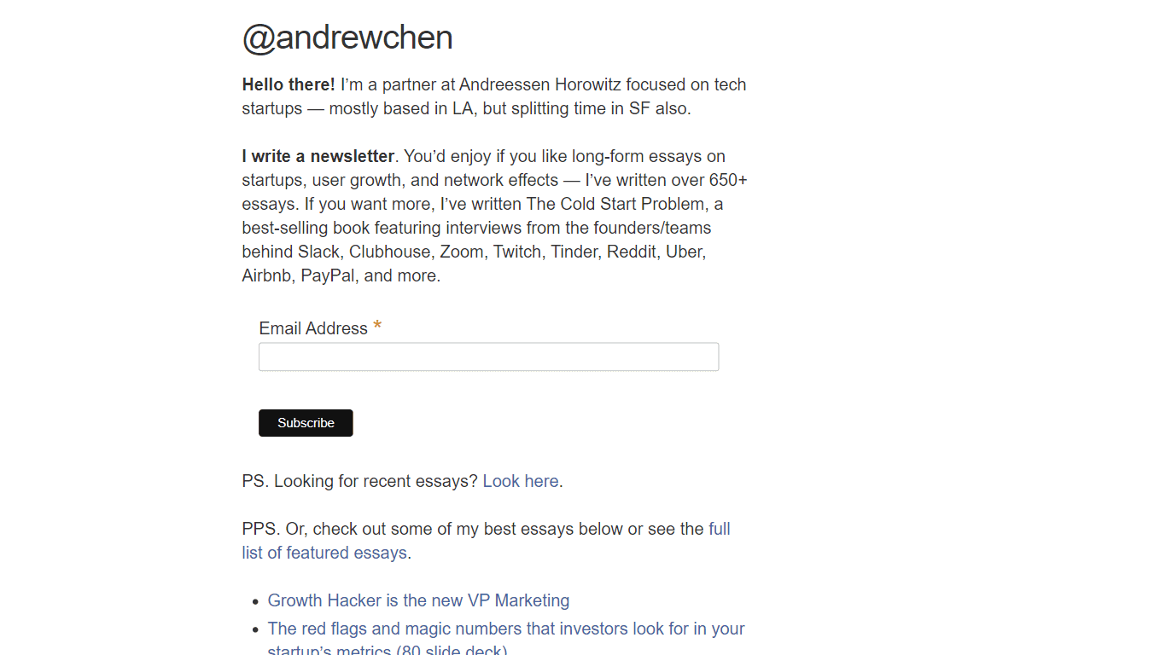The height and width of the screenshot is (655, 1166).
Task: Click the orange required asterisk
Action: (x=377, y=327)
